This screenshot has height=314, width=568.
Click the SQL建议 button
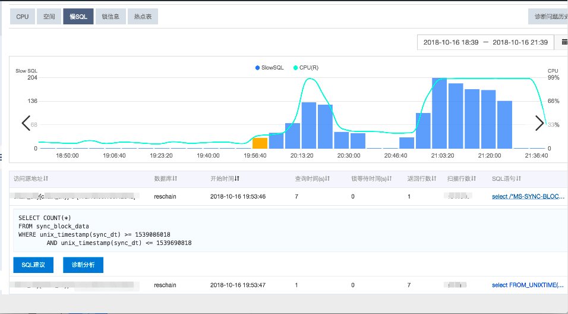click(33, 265)
